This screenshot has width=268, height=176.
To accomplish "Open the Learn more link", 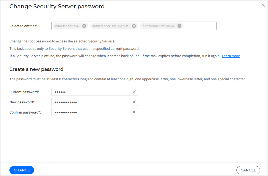I will (x=231, y=56).
